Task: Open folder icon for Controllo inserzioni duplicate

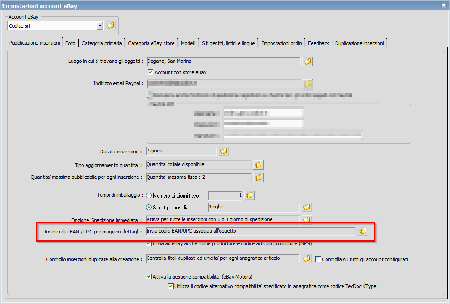Action: click(307, 258)
